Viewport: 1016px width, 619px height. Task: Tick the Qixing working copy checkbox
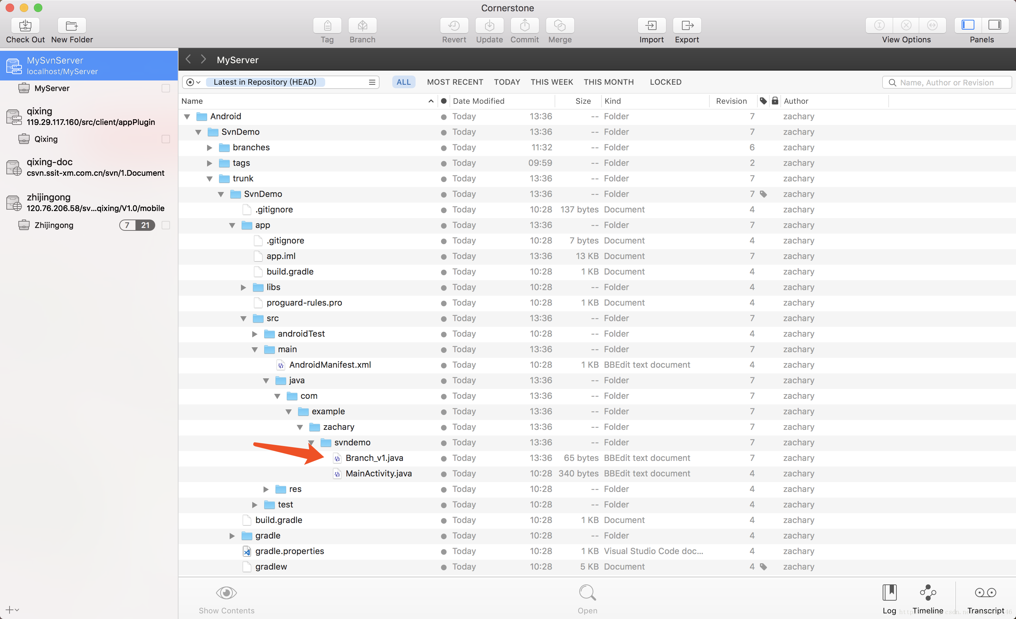tap(166, 139)
